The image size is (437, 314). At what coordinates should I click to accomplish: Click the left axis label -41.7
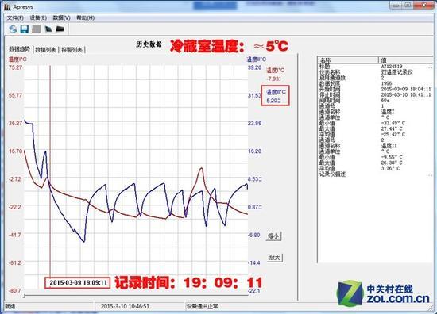click(x=15, y=235)
